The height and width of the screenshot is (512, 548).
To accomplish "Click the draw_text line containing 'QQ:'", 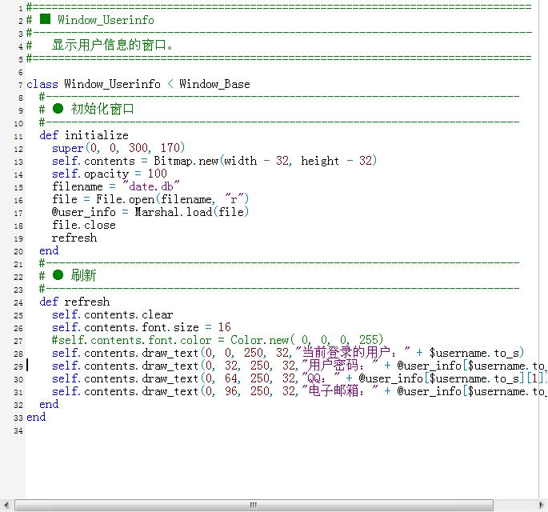I will [299, 379].
